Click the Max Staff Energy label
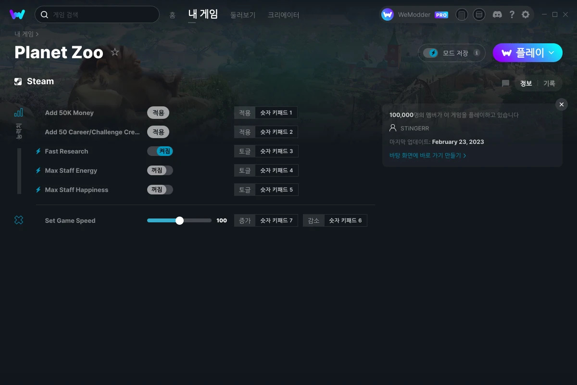The height and width of the screenshot is (385, 577). [x=71, y=170]
